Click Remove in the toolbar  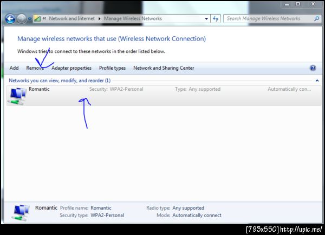point(35,68)
